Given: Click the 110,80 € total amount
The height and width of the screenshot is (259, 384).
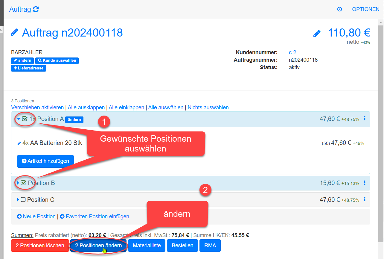Looking at the screenshot, I should (x=349, y=33).
